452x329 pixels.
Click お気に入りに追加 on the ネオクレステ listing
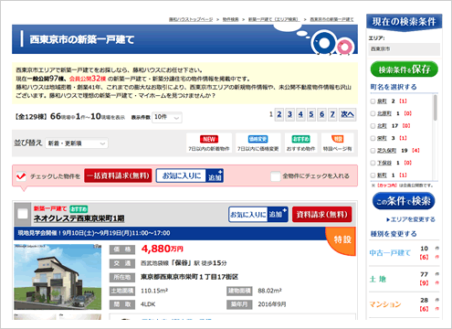pyautogui.click(x=258, y=214)
